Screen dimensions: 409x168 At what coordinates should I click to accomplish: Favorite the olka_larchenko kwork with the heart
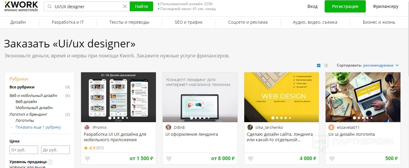(x=251, y=159)
